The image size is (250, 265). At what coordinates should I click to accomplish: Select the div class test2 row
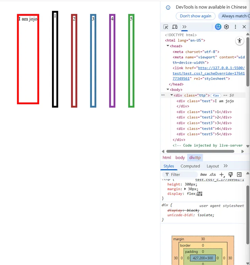(204, 117)
